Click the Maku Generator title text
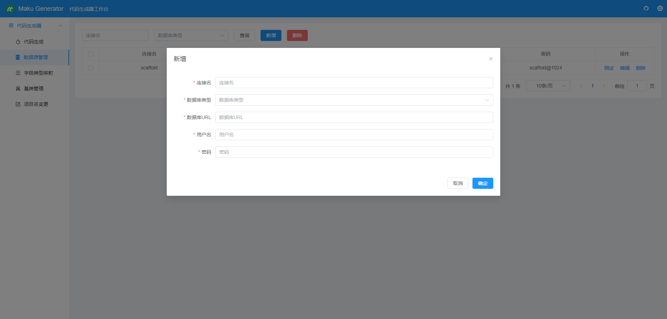This screenshot has width=667, height=319. pyautogui.click(x=41, y=9)
